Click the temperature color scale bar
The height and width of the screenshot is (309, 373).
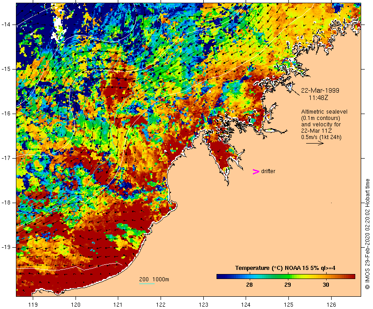pyautogui.click(x=286, y=276)
